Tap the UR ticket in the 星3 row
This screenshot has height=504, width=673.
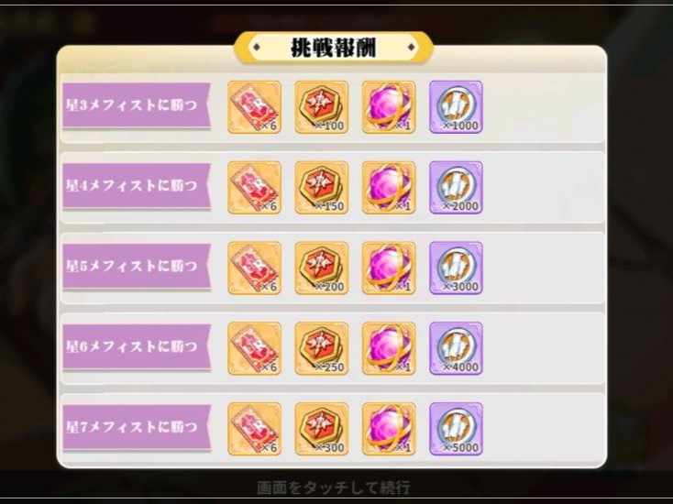(x=254, y=107)
